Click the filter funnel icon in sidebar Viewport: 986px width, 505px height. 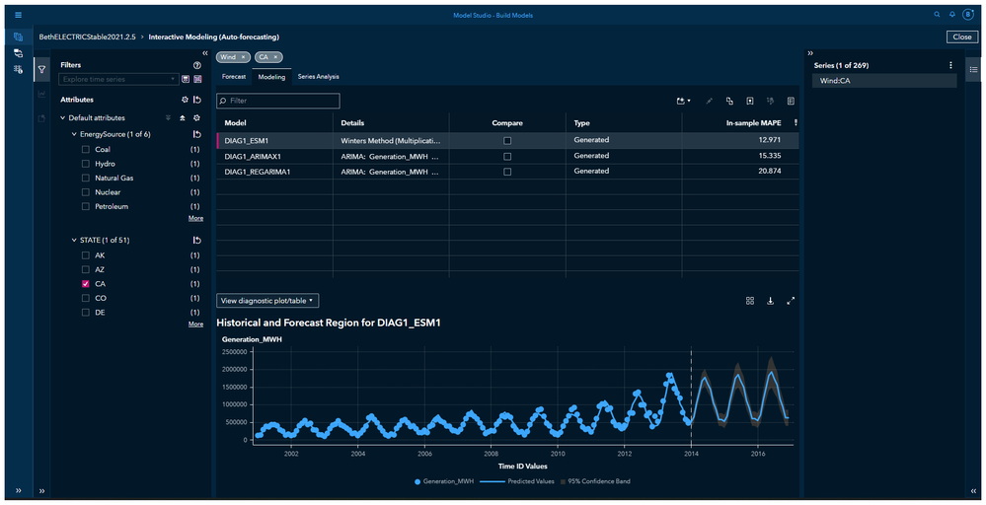41,70
